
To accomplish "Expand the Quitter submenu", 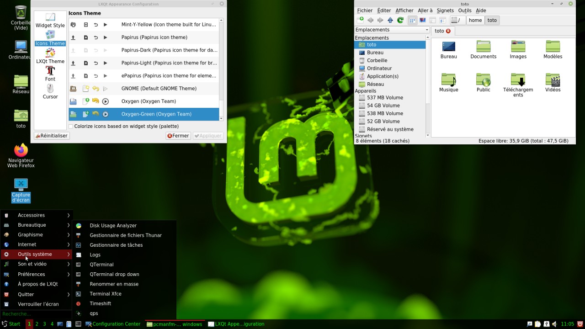I will [37, 294].
